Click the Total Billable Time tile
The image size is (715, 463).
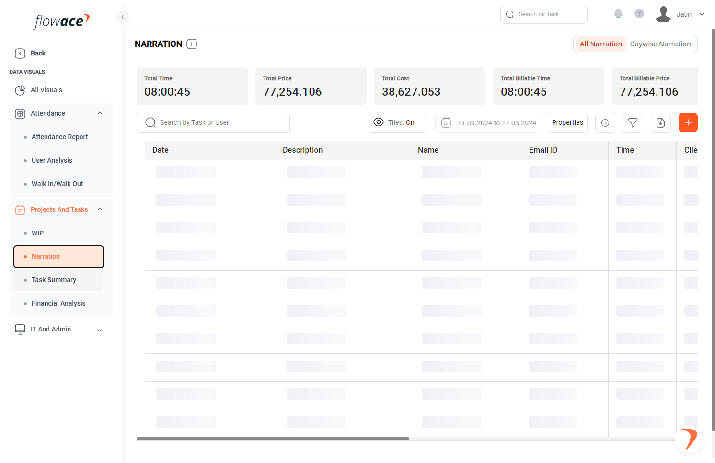(549, 86)
